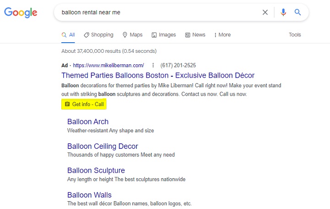Open ad options three-dot menu
Viewport: 330px width, 209px height.
click(153, 65)
